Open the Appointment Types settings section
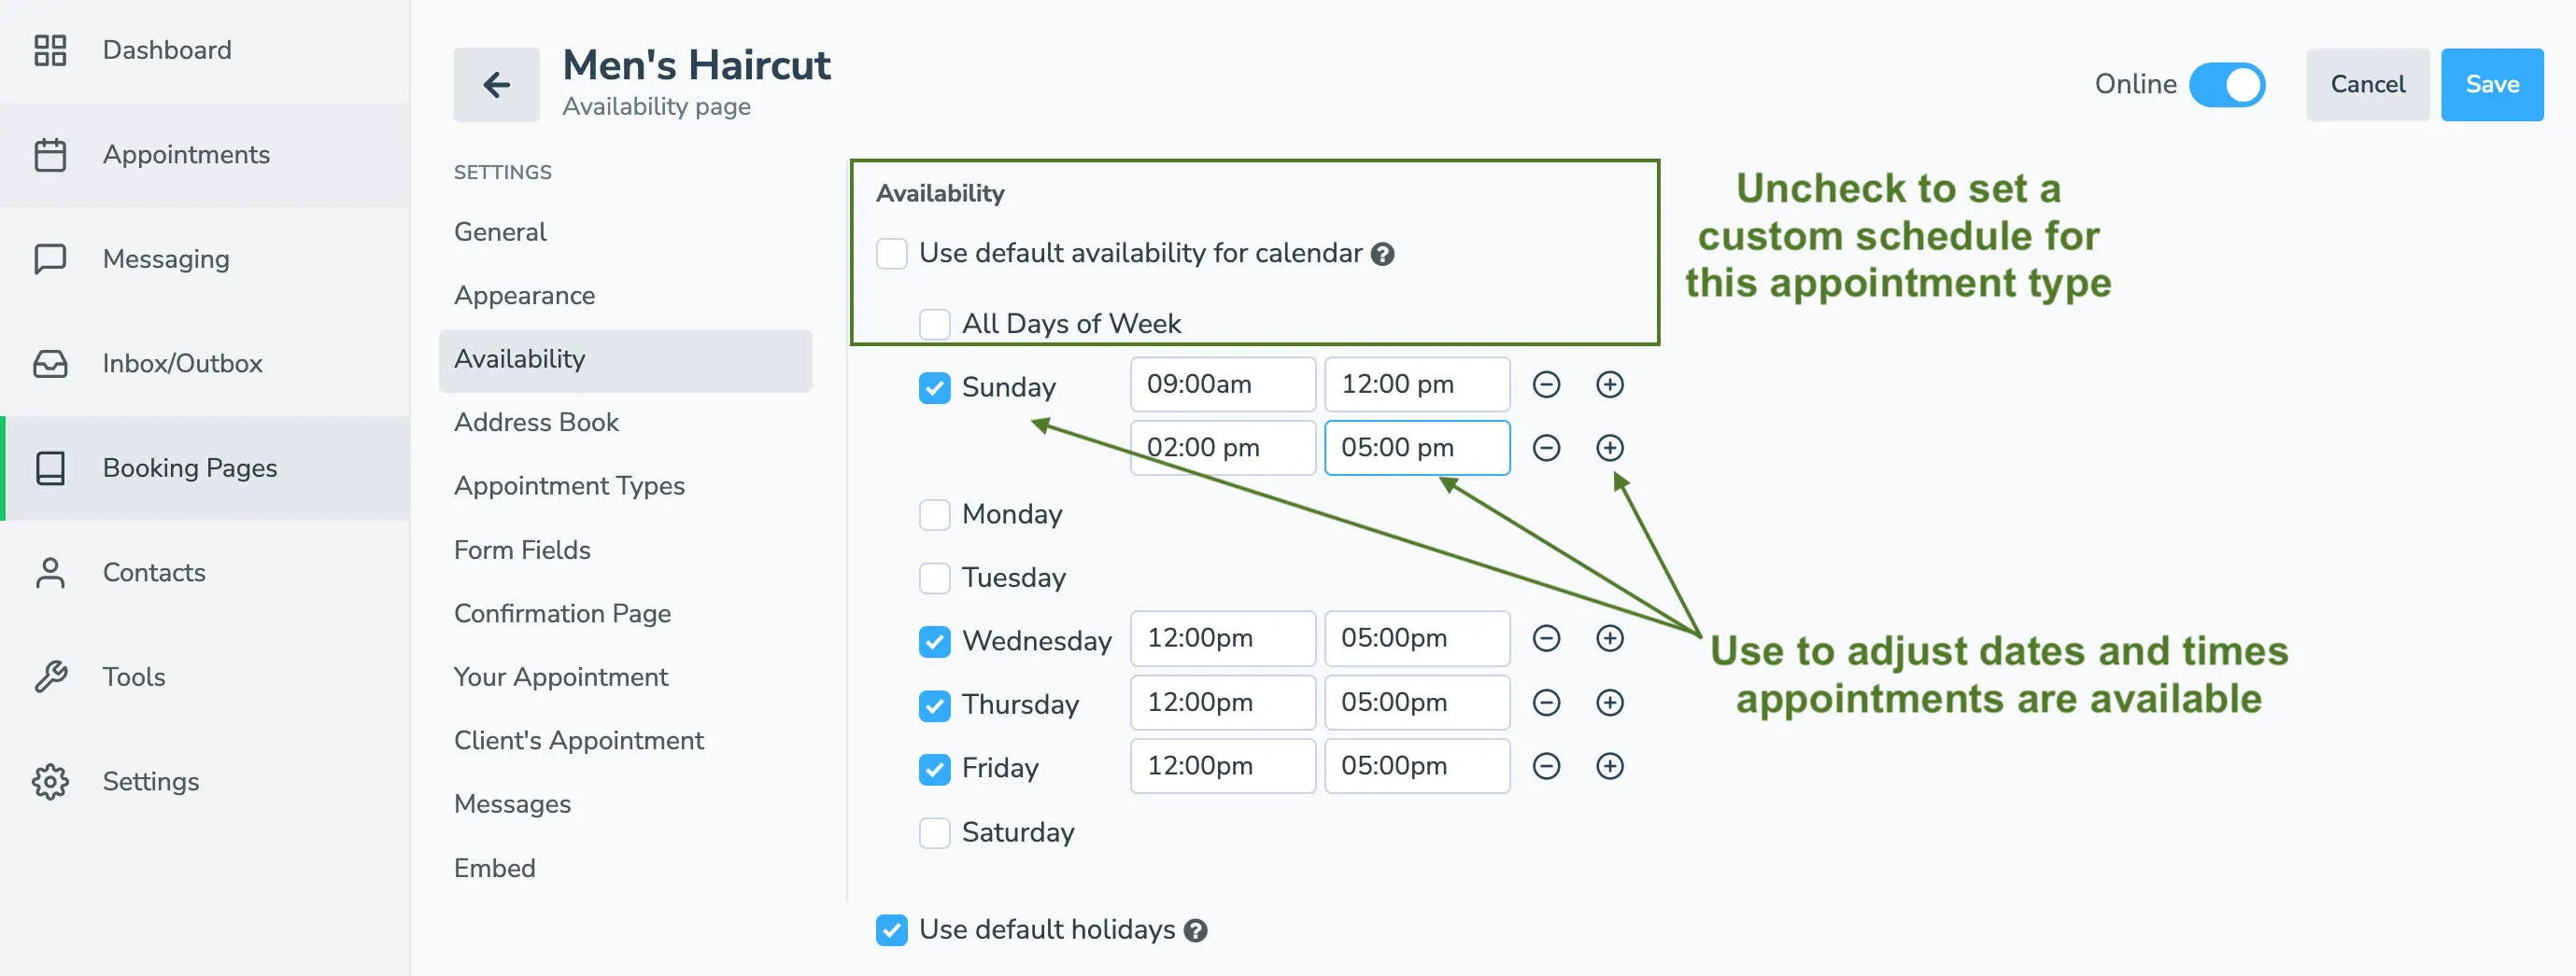Image resolution: width=2576 pixels, height=976 pixels. tap(569, 485)
